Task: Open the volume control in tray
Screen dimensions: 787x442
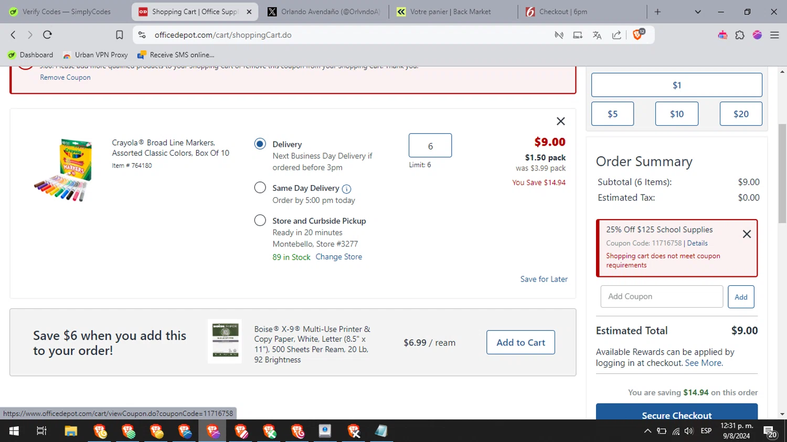Action: click(x=689, y=431)
